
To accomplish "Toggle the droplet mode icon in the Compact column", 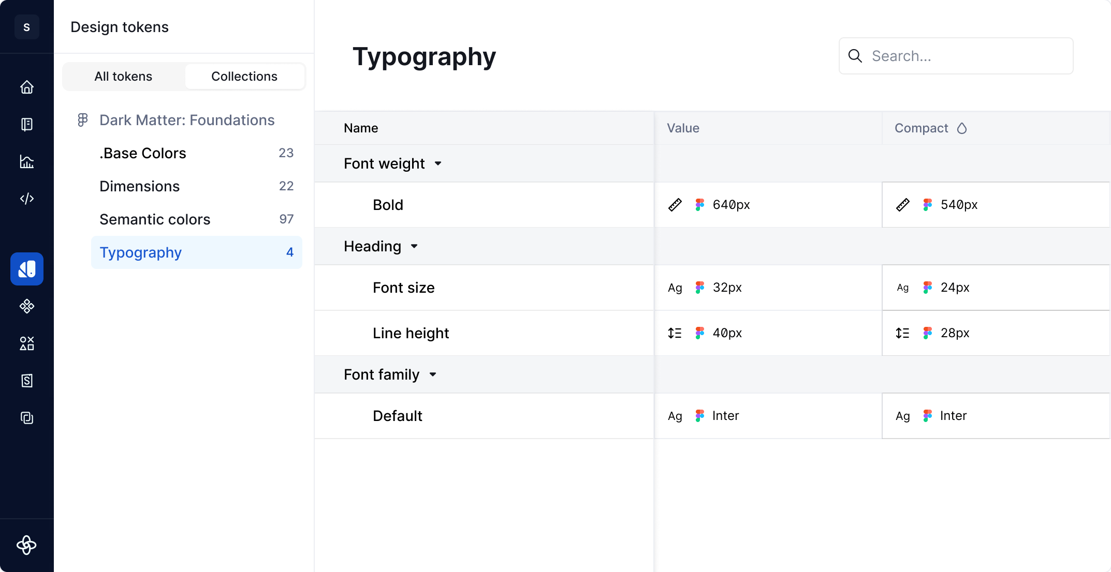I will 962,128.
